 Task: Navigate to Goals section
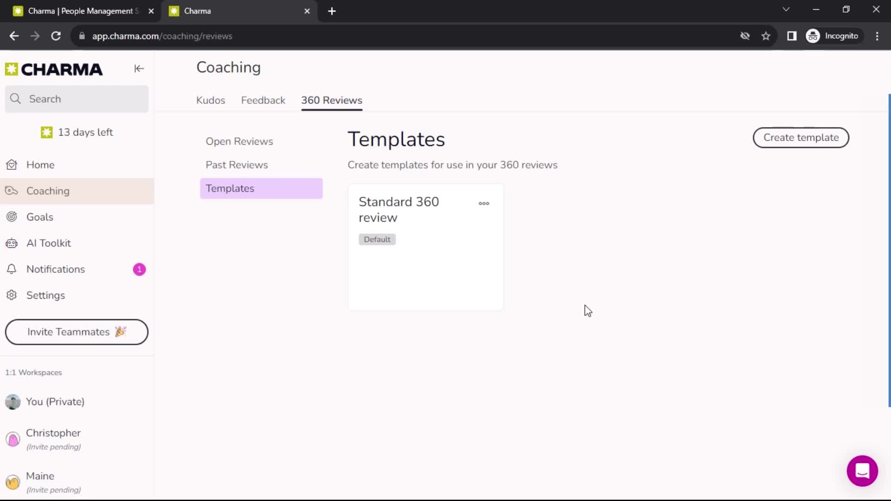[x=40, y=217]
